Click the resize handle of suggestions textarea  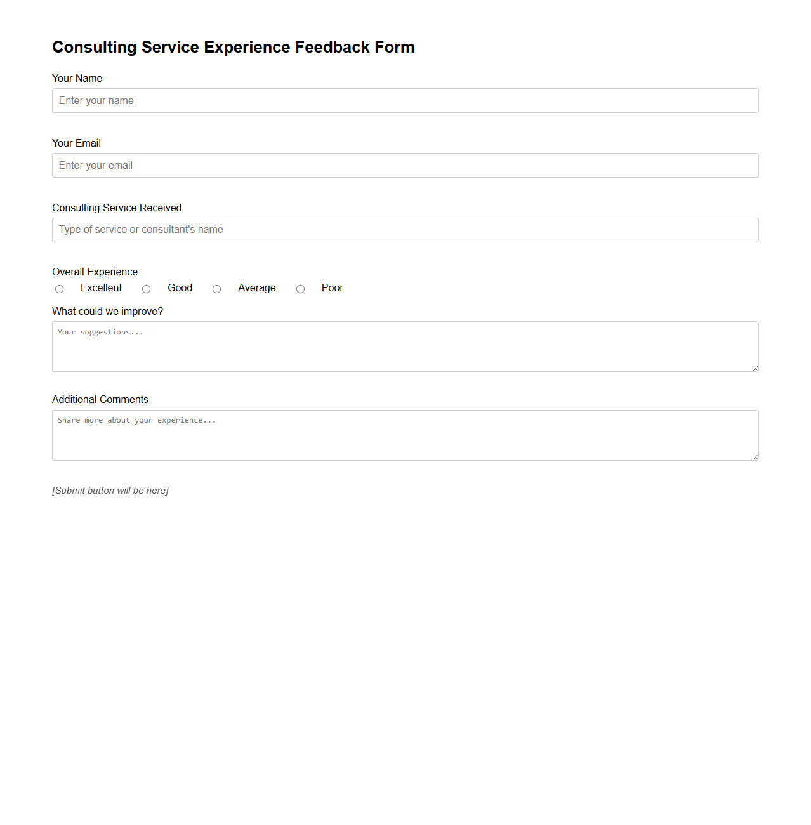point(755,369)
